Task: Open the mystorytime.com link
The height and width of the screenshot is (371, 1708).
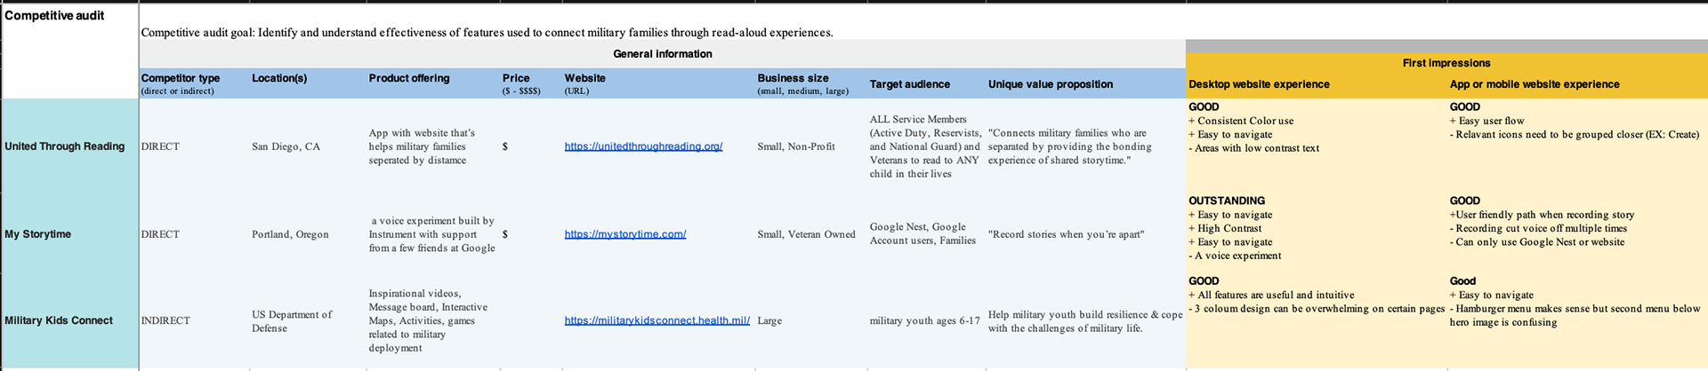Action: [x=625, y=234]
